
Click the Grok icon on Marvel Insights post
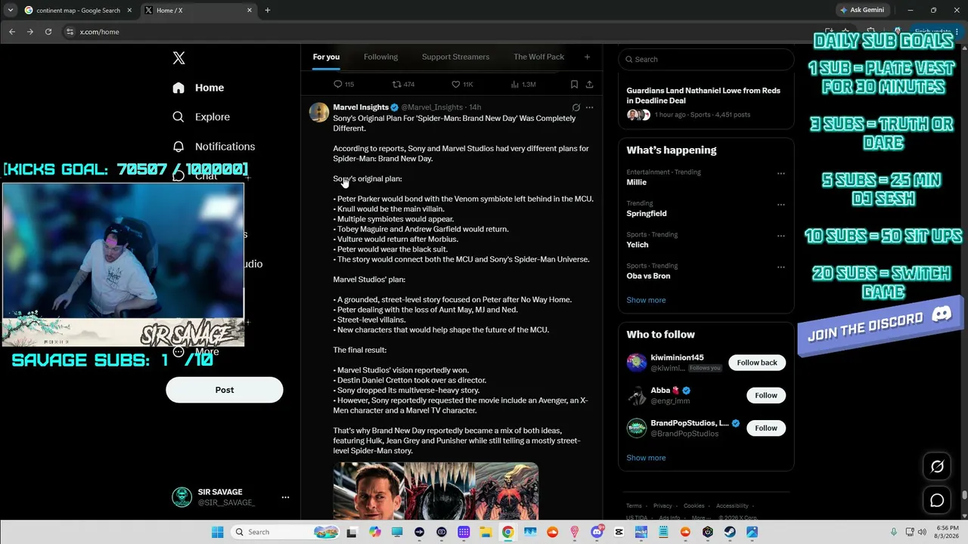[x=576, y=107]
